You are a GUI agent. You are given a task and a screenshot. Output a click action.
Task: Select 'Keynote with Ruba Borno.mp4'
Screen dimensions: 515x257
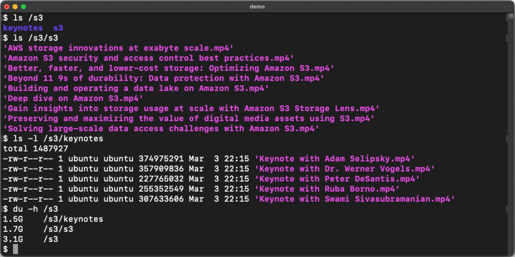point(327,189)
